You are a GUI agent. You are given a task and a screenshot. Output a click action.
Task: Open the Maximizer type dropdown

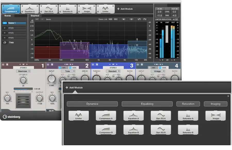pos(23,71)
